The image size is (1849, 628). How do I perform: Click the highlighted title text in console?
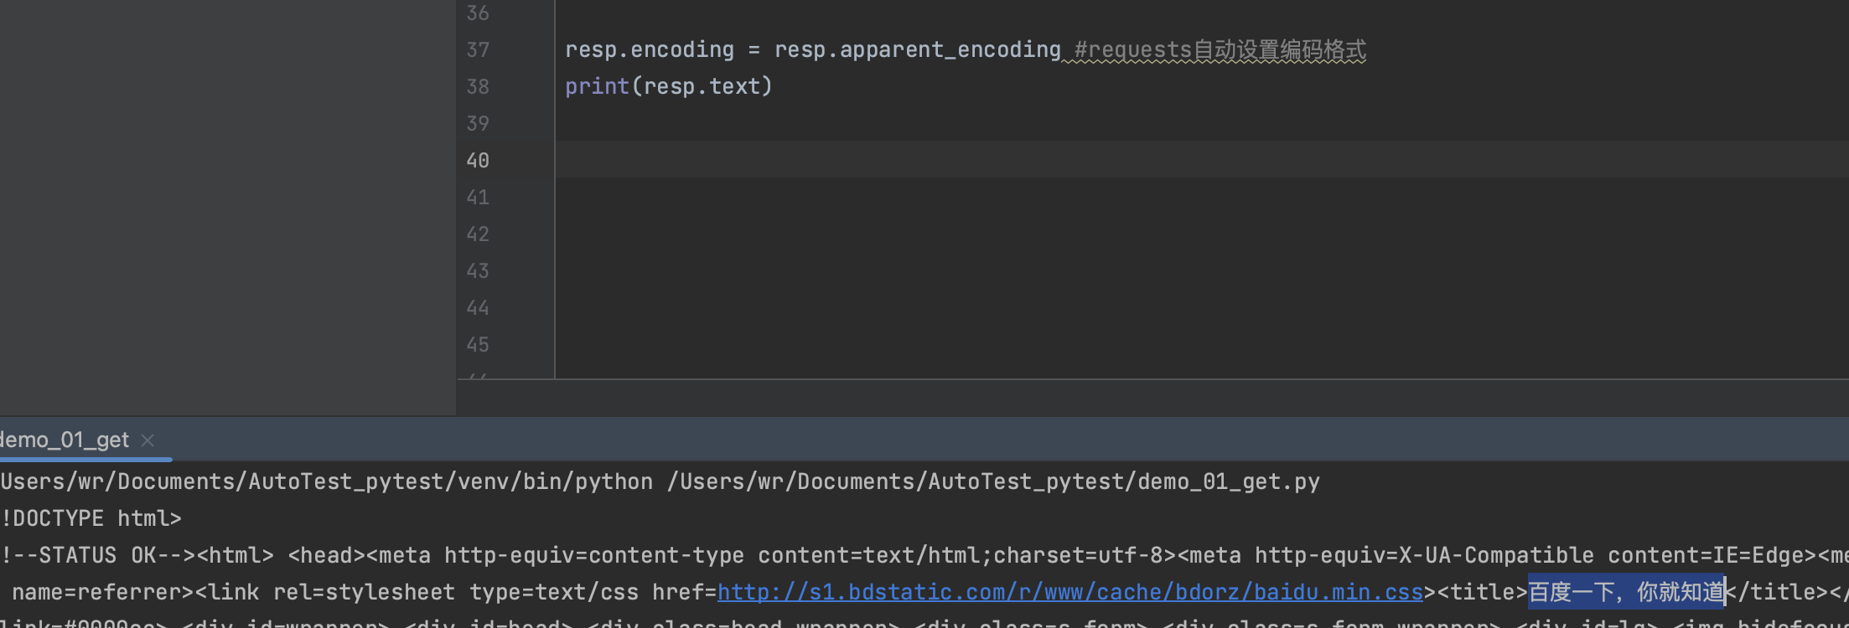(1625, 593)
